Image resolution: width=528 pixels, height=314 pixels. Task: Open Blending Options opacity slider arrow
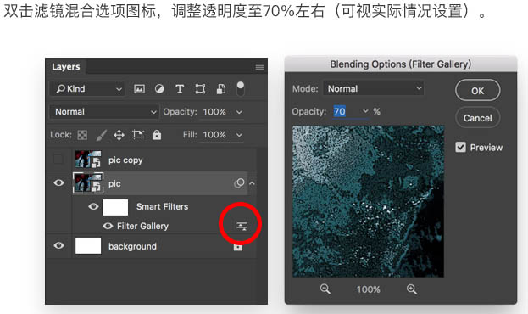pos(365,111)
